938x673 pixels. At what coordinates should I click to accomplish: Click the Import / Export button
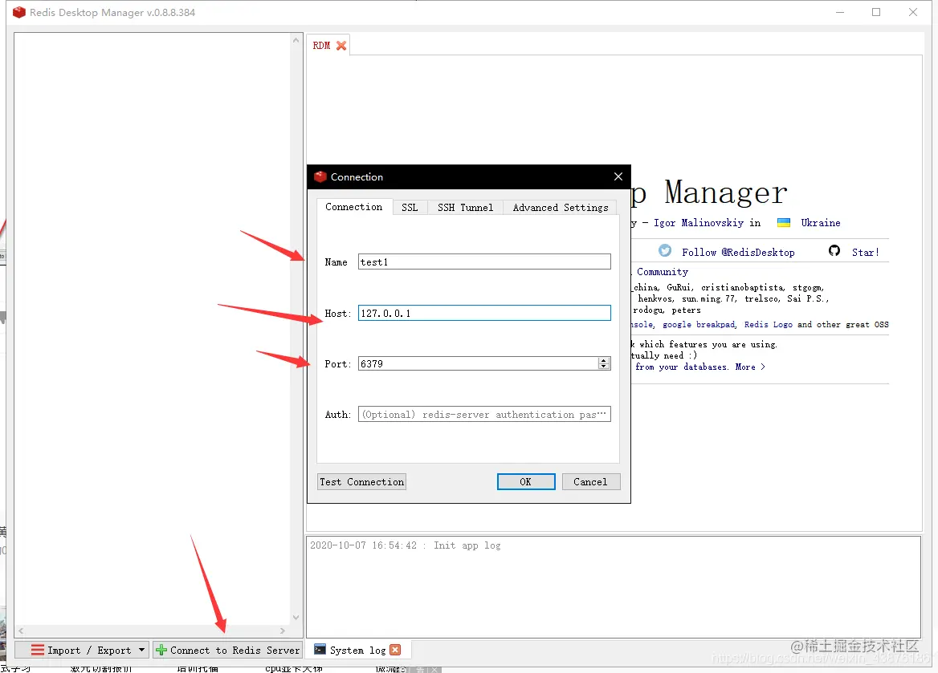click(x=81, y=651)
